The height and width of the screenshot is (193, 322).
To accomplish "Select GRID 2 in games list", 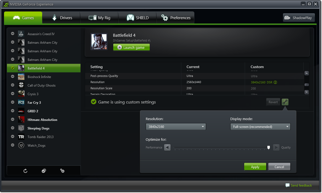I will click(44, 111).
